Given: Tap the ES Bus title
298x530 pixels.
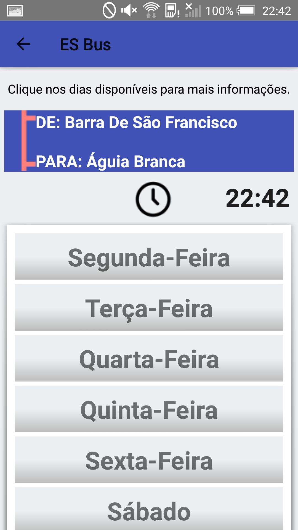Looking at the screenshot, I should 85,44.
